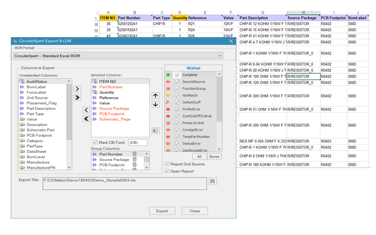The image size is (376, 235).
Task: Toggle the Report 2nd Source checkbox
Action: click(x=167, y=164)
